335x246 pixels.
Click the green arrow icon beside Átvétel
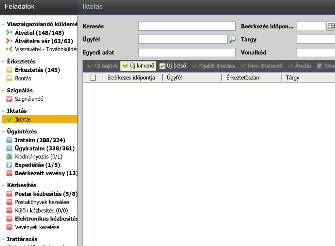[x=9, y=33]
